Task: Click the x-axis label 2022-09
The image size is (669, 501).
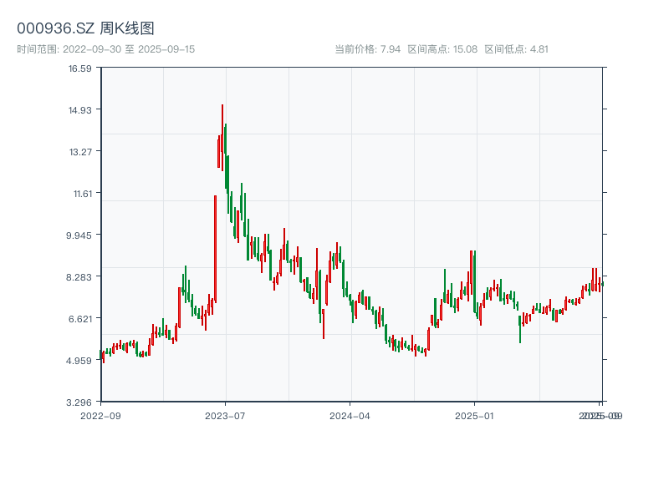Action: [100, 416]
